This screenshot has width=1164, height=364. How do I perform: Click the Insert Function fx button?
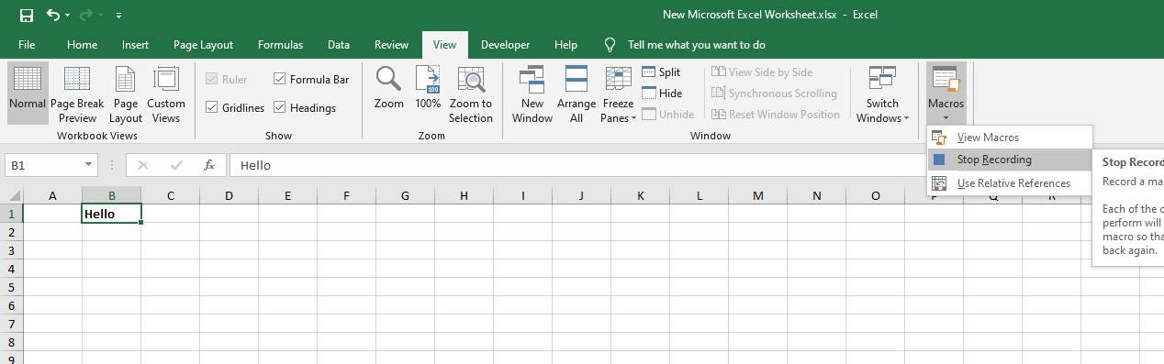[x=209, y=165]
